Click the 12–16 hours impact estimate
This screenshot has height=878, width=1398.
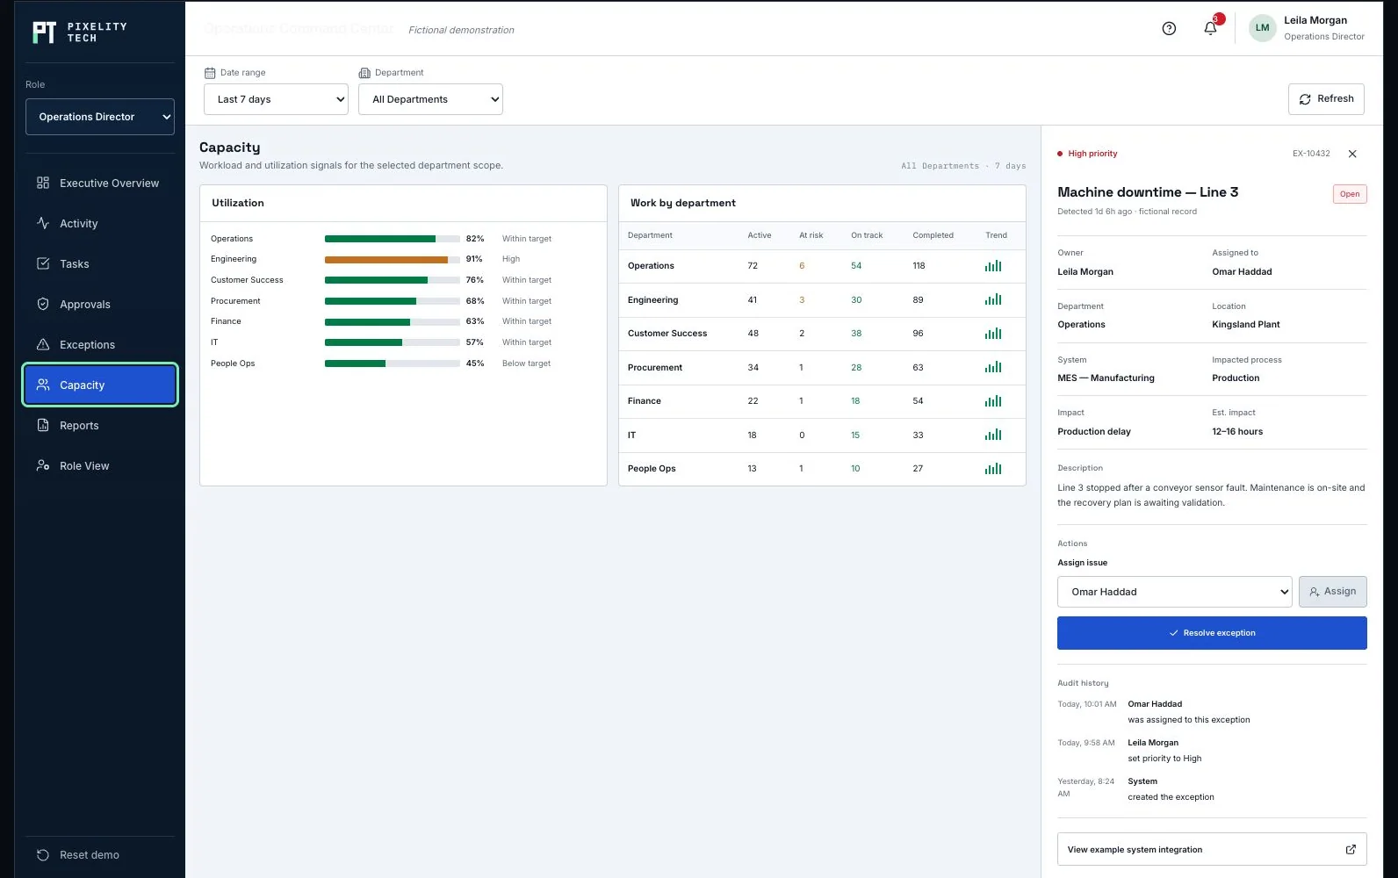click(1237, 432)
